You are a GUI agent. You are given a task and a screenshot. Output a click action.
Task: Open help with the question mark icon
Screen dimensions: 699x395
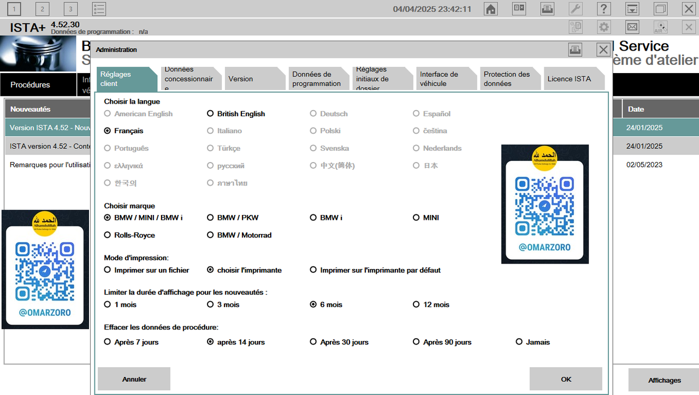(x=603, y=9)
